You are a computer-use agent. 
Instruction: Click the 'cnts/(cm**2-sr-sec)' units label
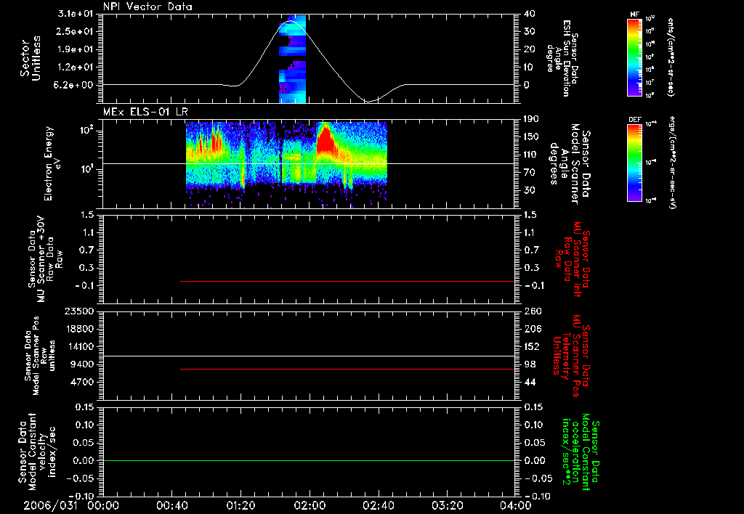(671, 57)
